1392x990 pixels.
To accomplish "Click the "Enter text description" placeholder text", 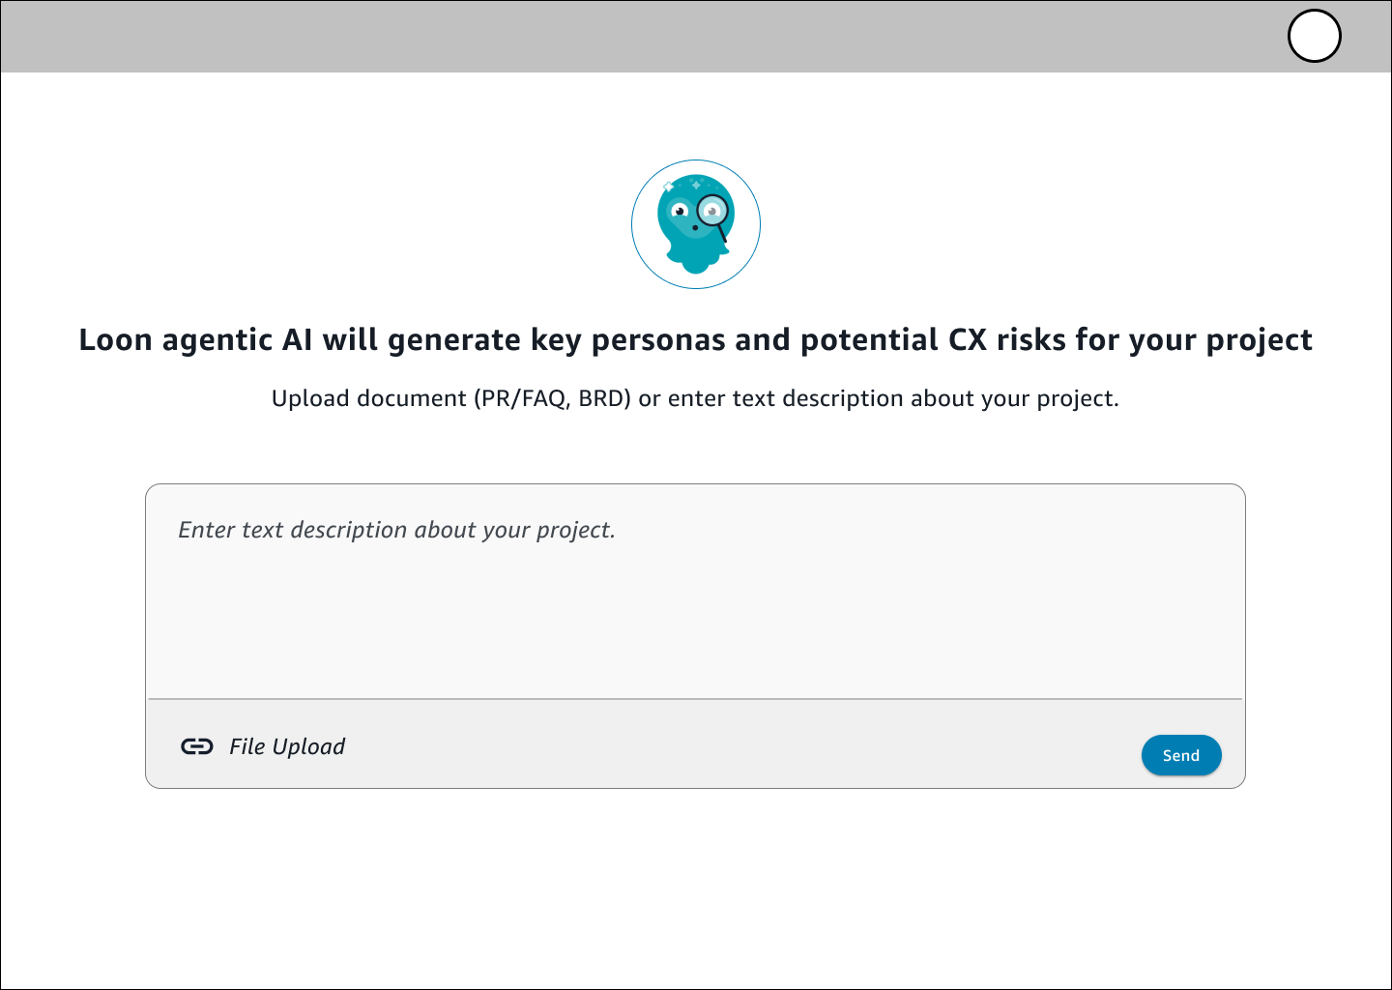I will [396, 530].
